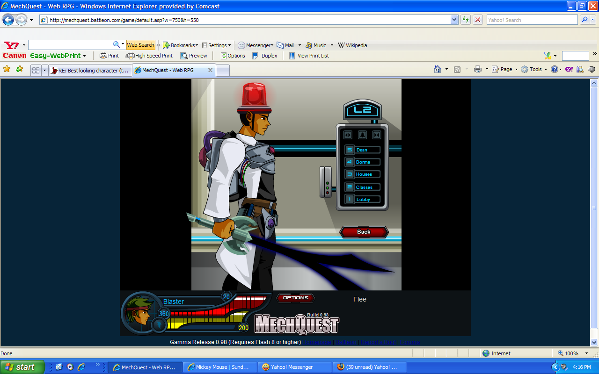Go to floor 4 Dorms
The image size is (599, 374).
pyautogui.click(x=363, y=162)
